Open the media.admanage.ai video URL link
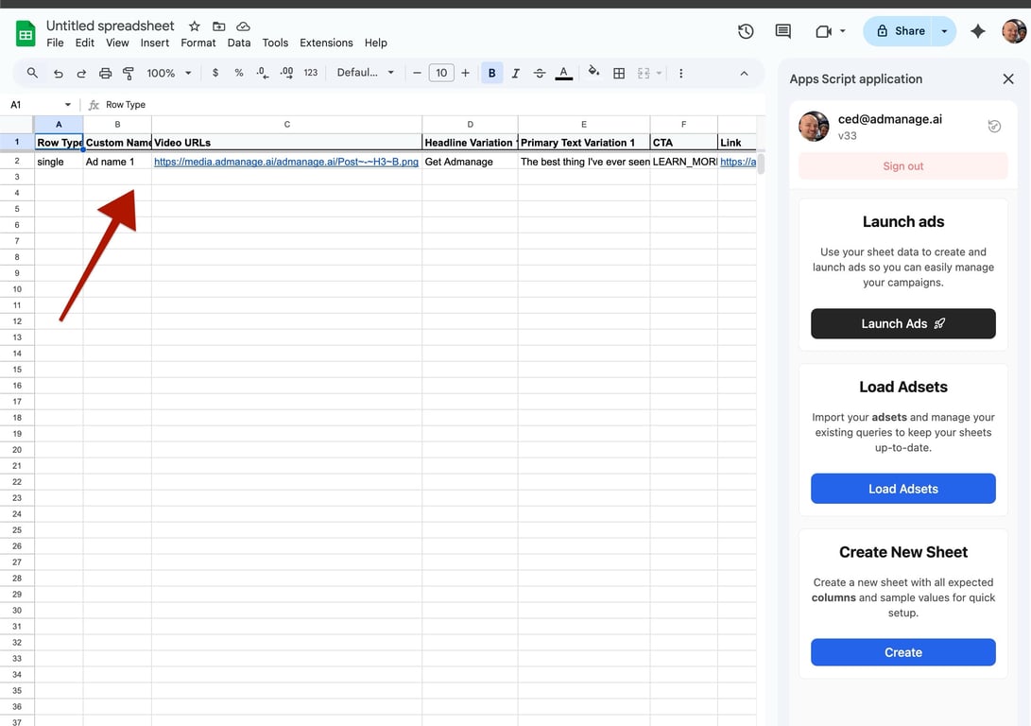Screen dimensions: 1031x726 click(x=286, y=162)
